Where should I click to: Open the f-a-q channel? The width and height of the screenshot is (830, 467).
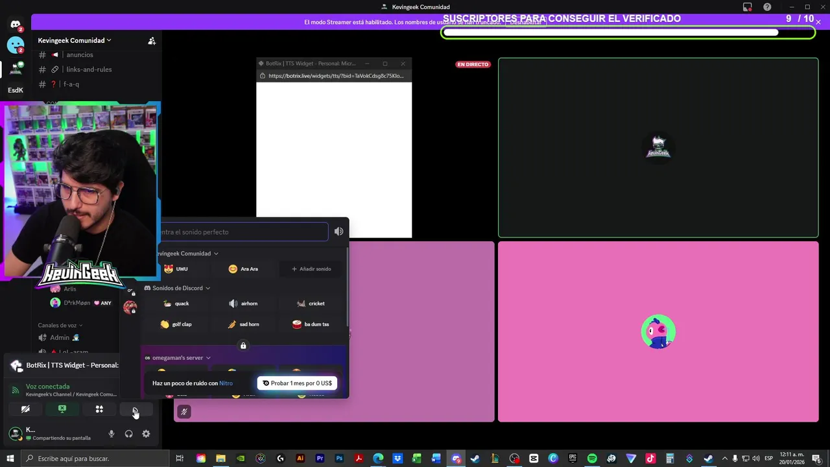(71, 84)
